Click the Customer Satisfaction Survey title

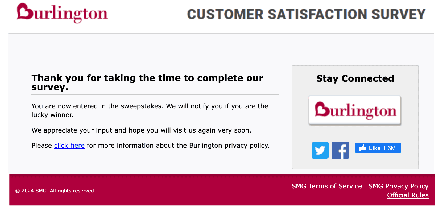[x=306, y=14]
